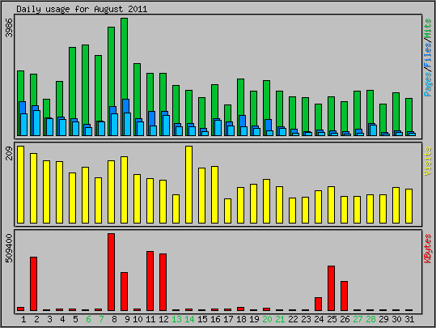The width and height of the screenshot is (436, 328).
Task: Click the red KBytes bar for day 8
Action: coord(112,272)
